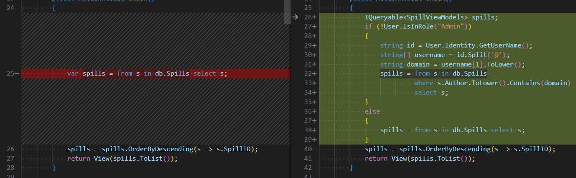The height and width of the screenshot is (178, 576).
Task: Click the "Admin" string literal
Action: click(450, 26)
